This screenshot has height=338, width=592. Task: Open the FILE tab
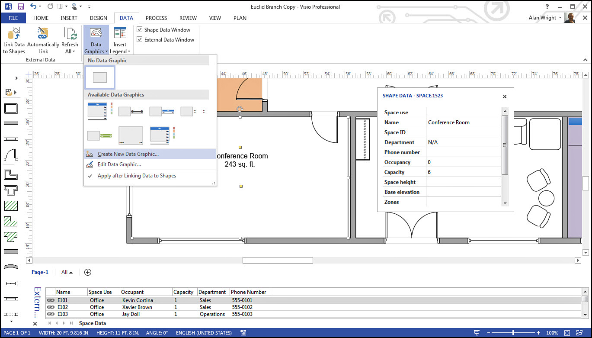(x=13, y=18)
